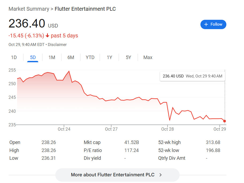Click the plus icon on Follow
Viewport: 244px width, 183px height.
tap(206, 24)
